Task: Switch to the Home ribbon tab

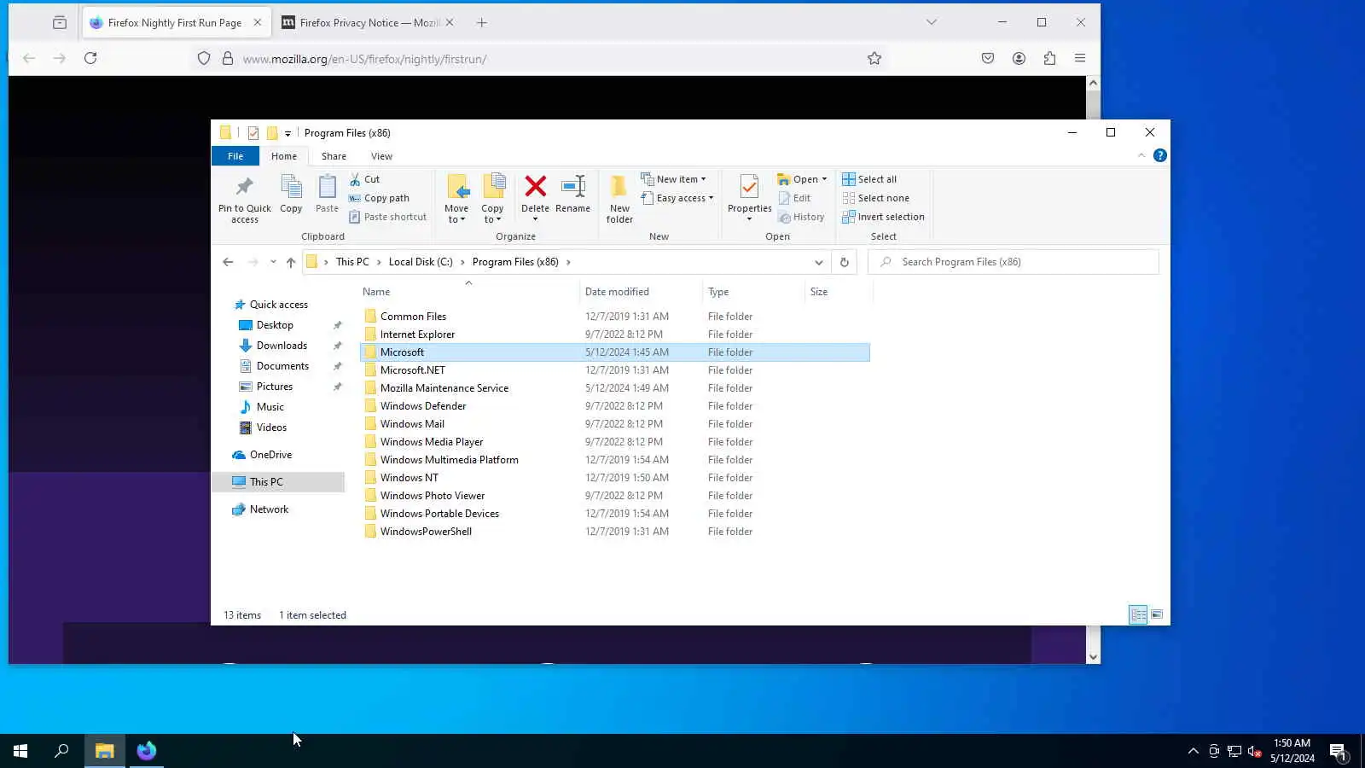Action: point(284,156)
